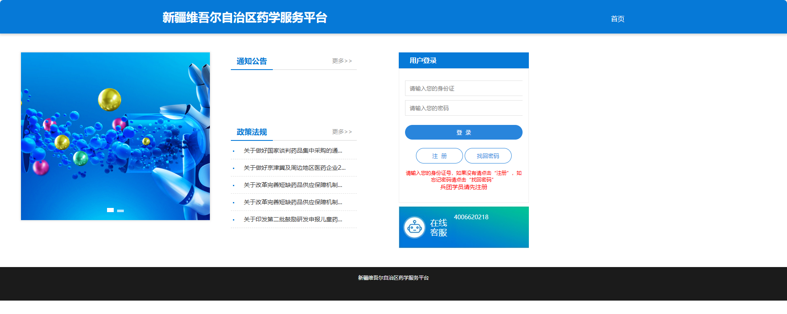Select the 通知公告 section heading
The height and width of the screenshot is (314, 787).
pyautogui.click(x=252, y=61)
